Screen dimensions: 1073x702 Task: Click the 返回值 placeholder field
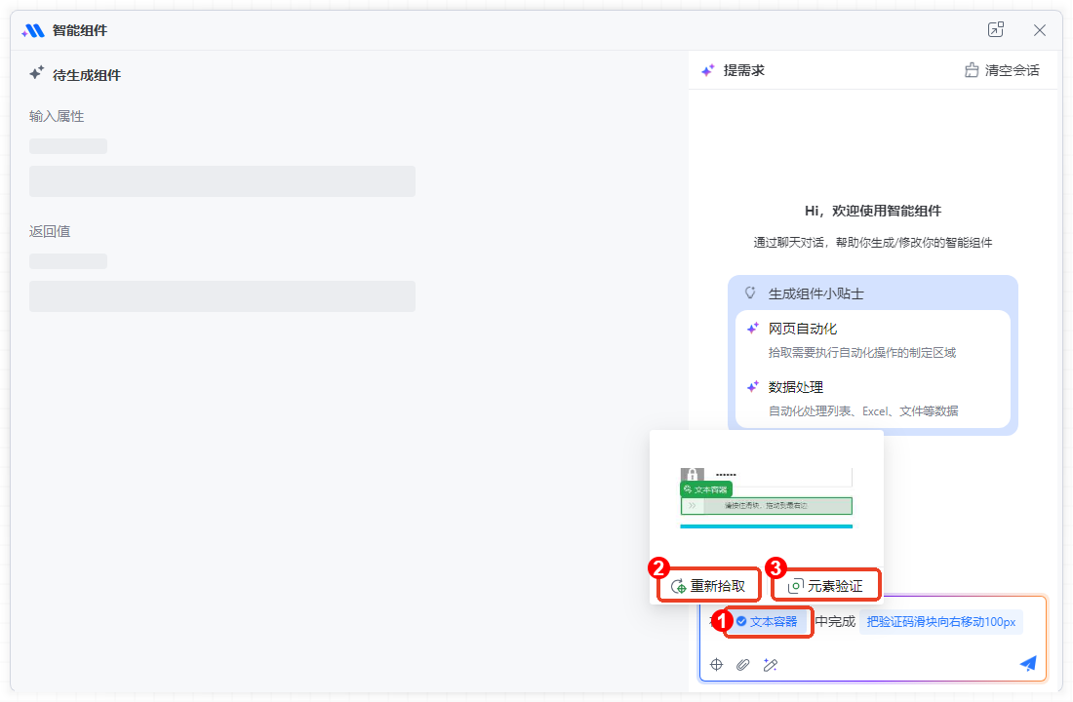tap(222, 296)
